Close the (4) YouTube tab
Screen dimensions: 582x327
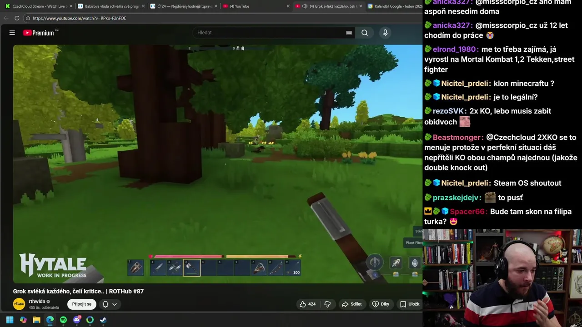click(x=288, y=6)
